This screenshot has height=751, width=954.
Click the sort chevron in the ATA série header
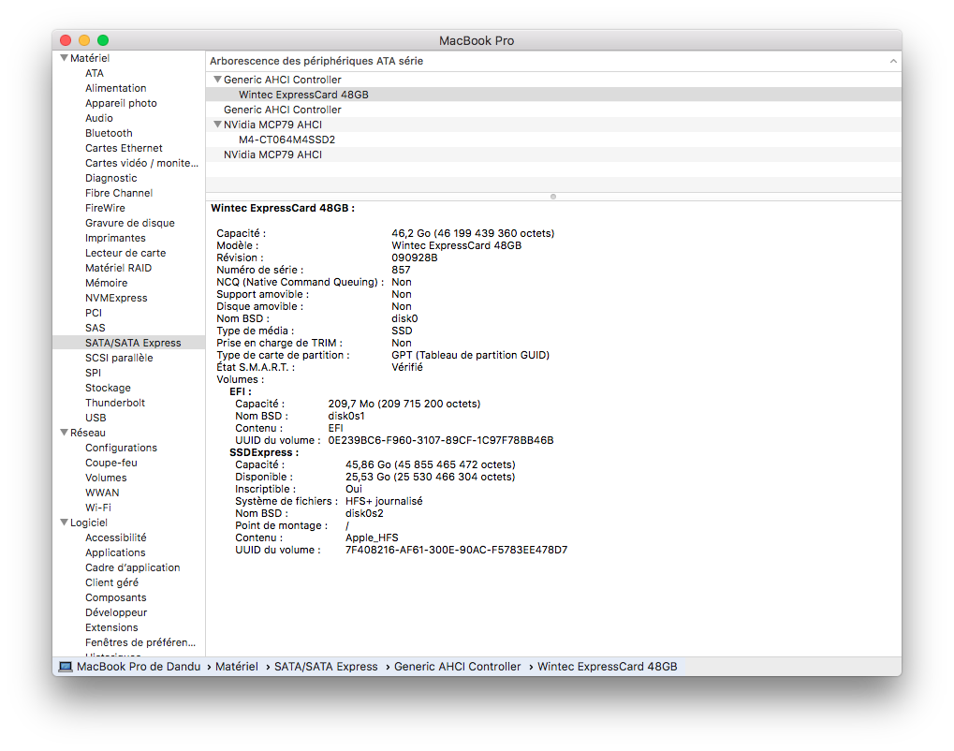click(x=892, y=61)
